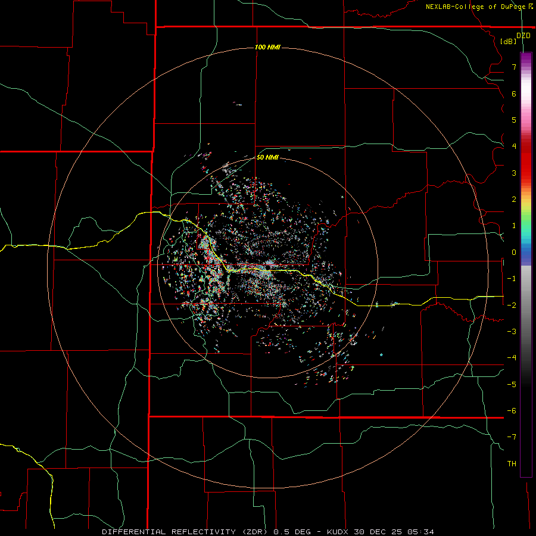Screen dimensions: 536x536
Task: Click the '-1' value on color scale
Action: 512,279
